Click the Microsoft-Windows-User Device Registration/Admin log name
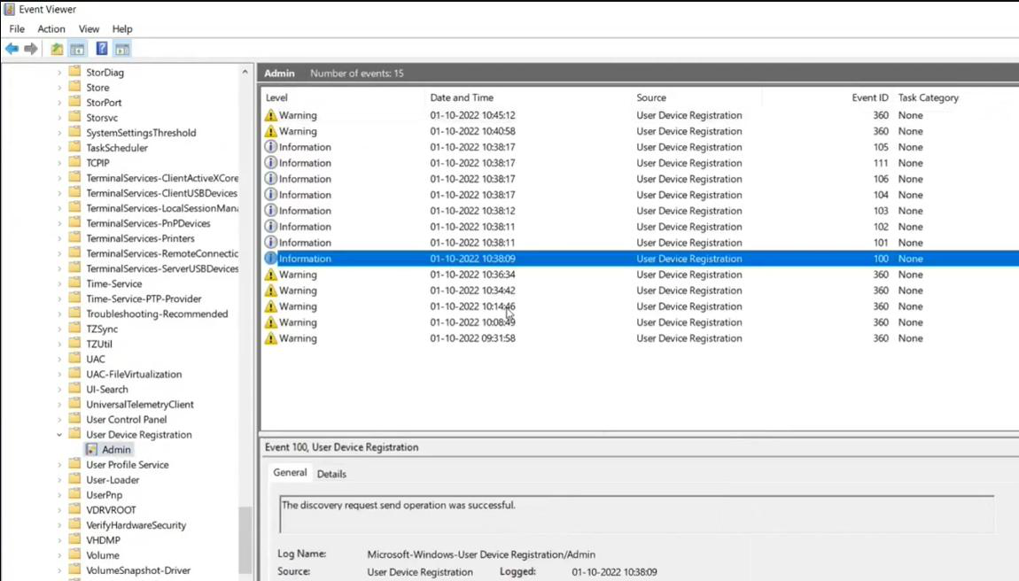Image resolution: width=1019 pixels, height=581 pixels. tap(481, 554)
